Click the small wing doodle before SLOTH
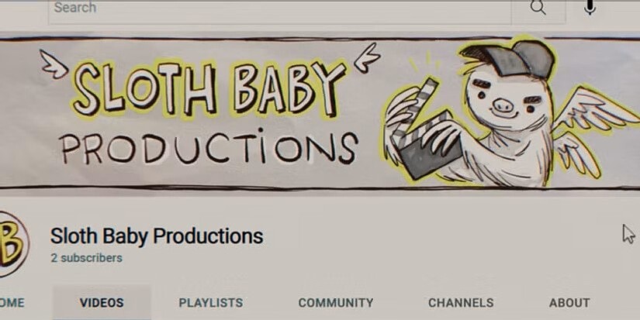 point(54,64)
